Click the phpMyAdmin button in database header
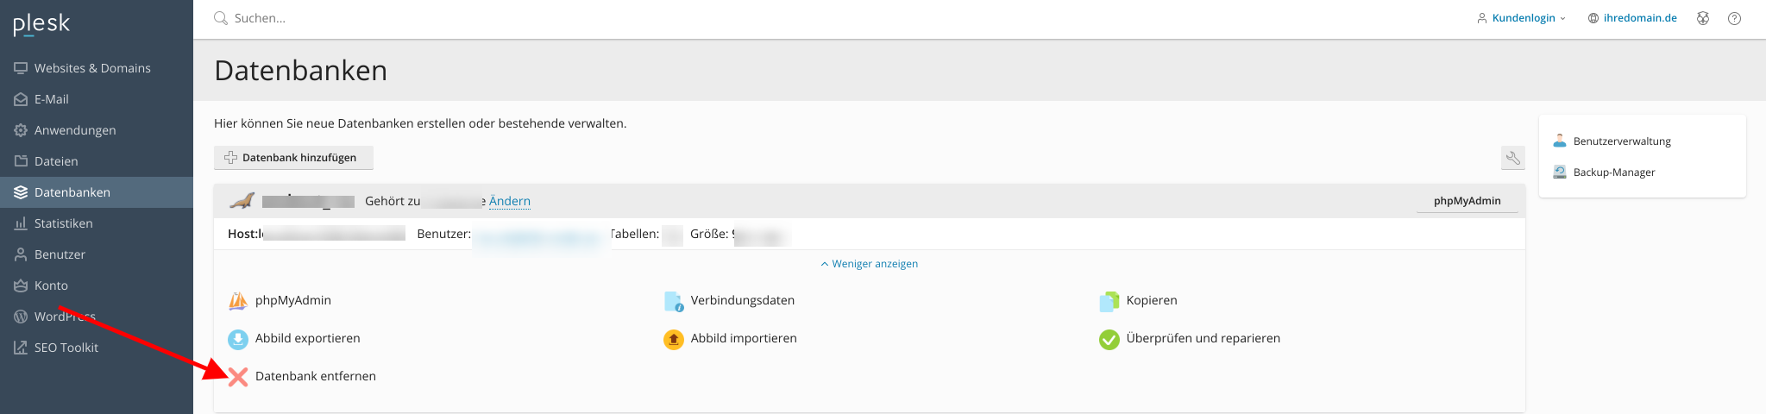Image resolution: width=1766 pixels, height=414 pixels. click(x=1467, y=201)
